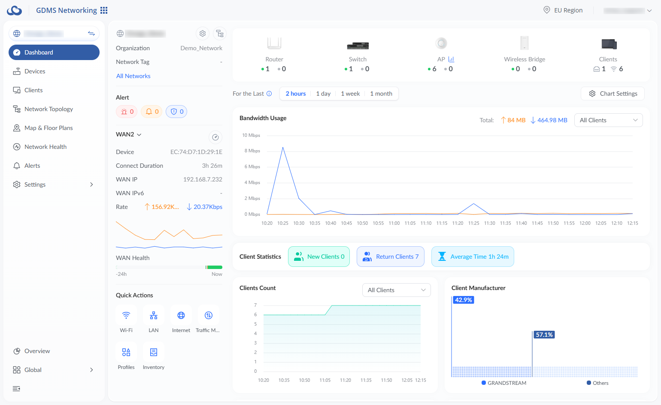Open the All Networks link
661x405 pixels.
click(133, 76)
